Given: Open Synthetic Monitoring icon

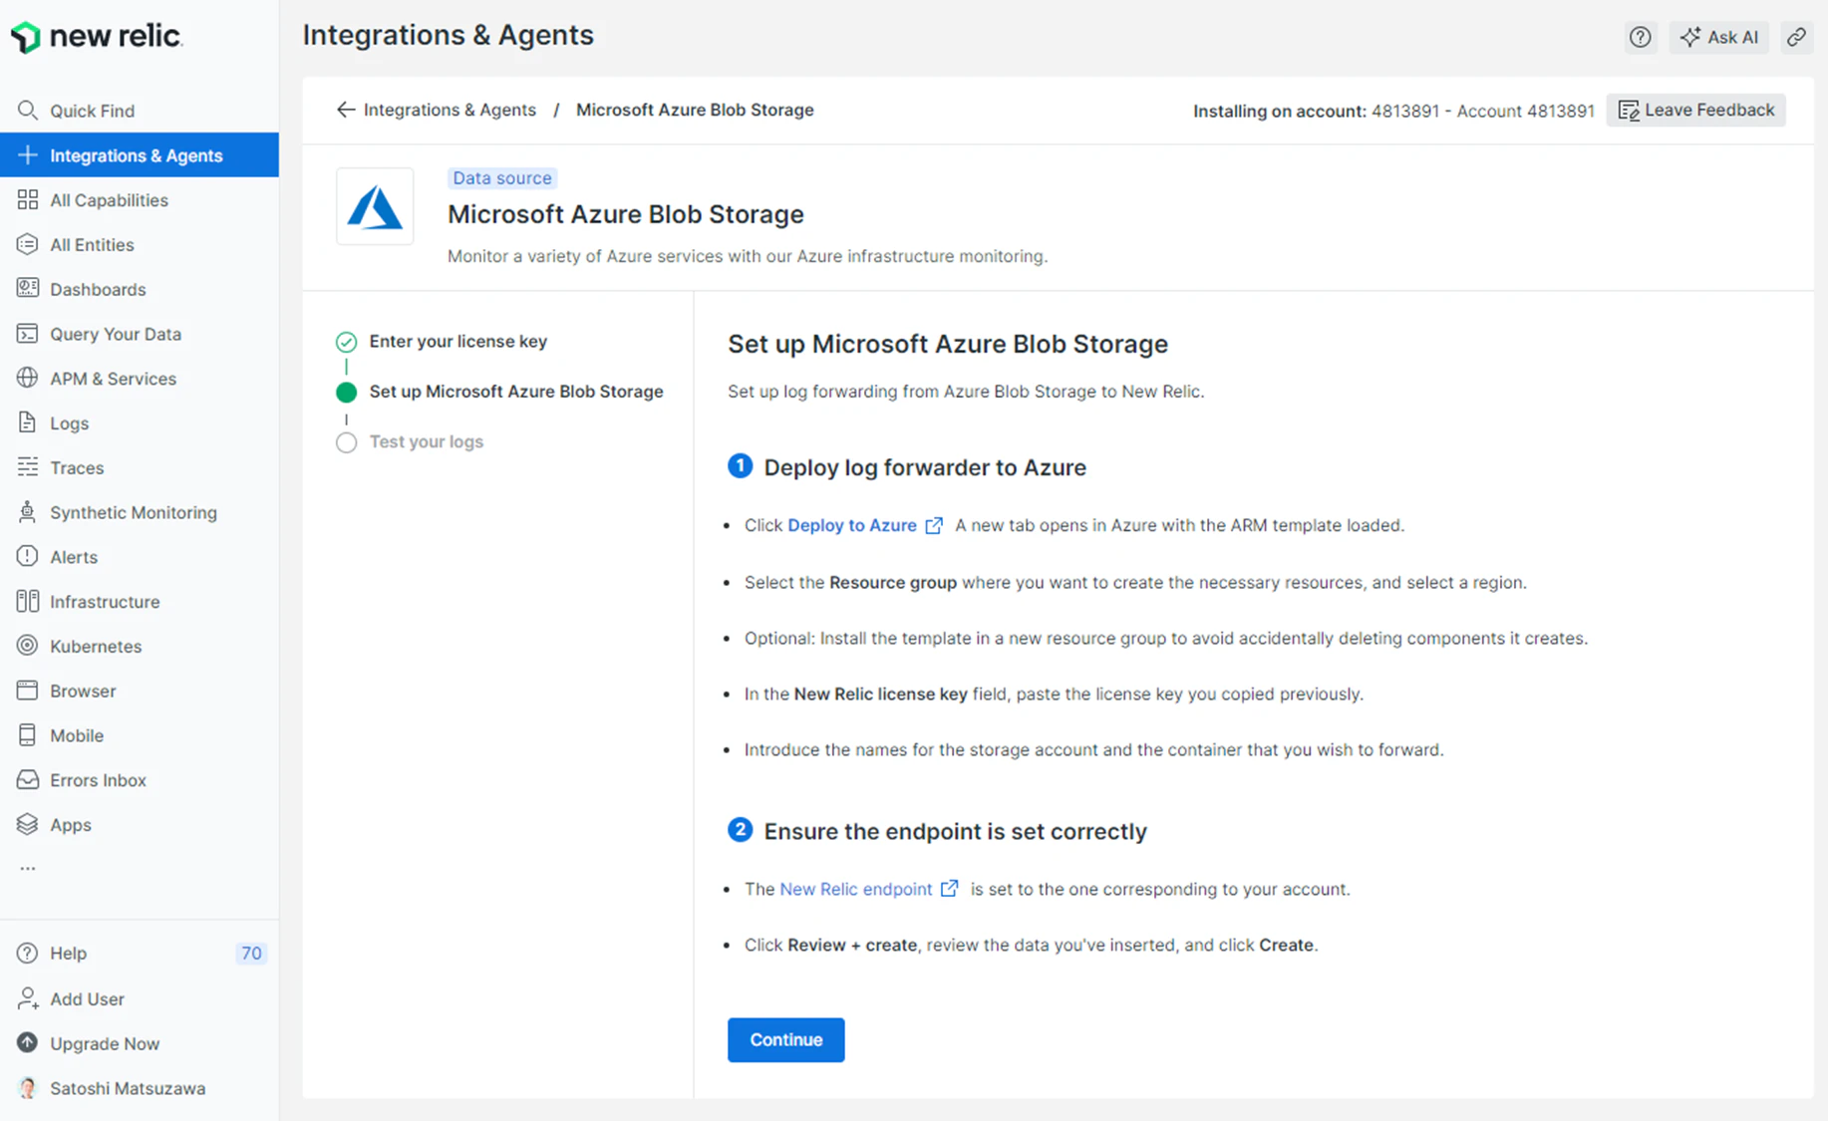Looking at the screenshot, I should point(27,512).
